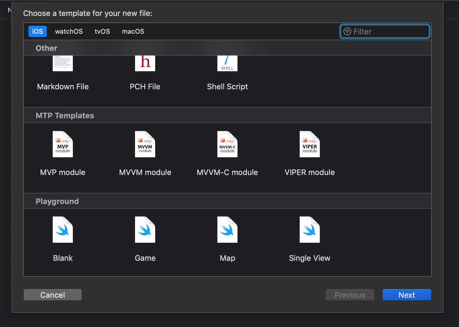Click the Previous button
Viewport: 459px width, 327px height.
350,295
